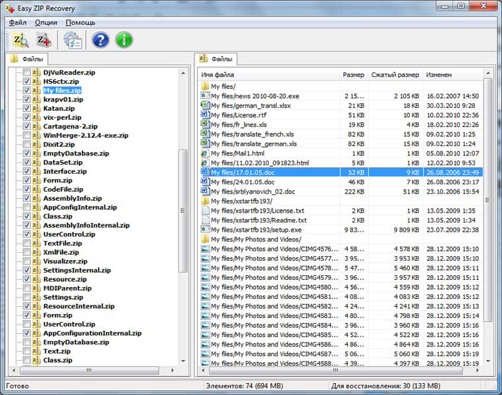Click down arrow of right file list scrollbar

point(488,361)
